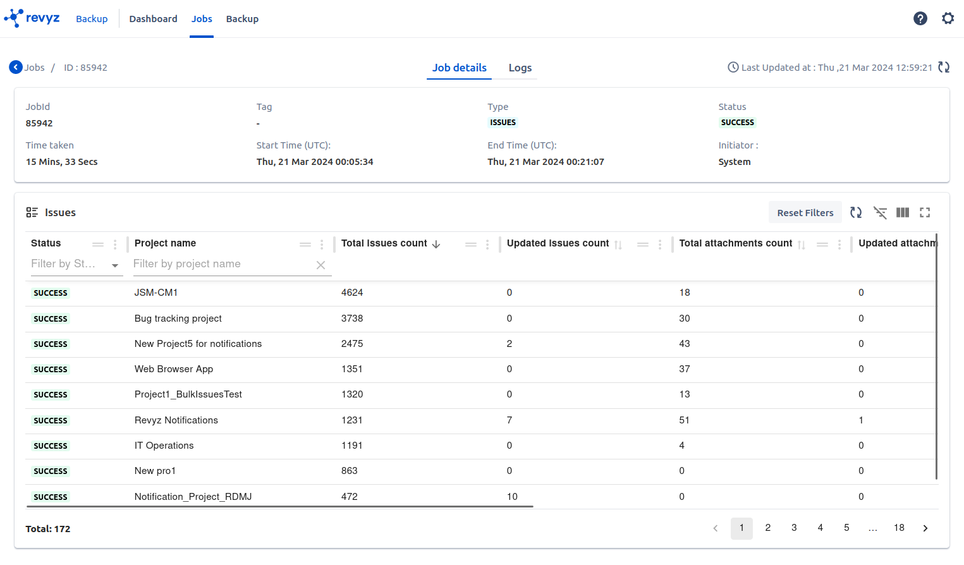Sort by Total Issues count arrow
This screenshot has height=565, width=964.
click(436, 245)
